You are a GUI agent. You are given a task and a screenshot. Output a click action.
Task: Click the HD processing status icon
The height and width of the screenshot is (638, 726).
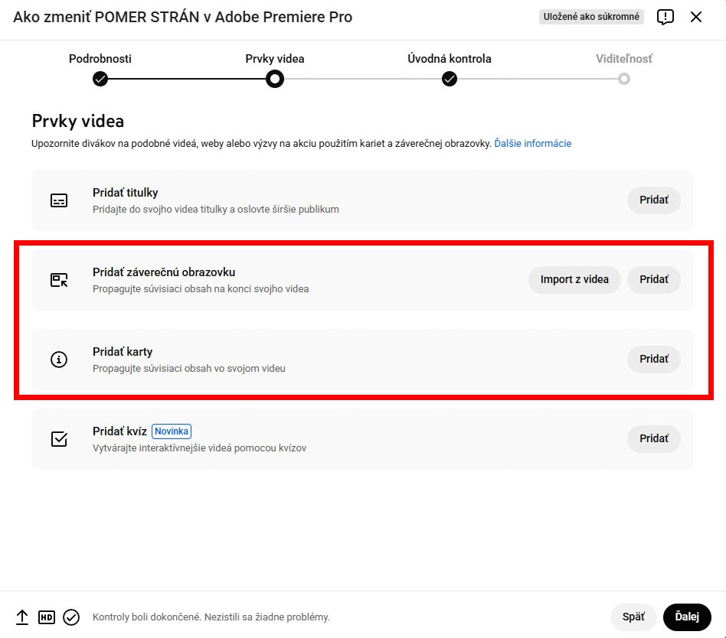tap(47, 617)
